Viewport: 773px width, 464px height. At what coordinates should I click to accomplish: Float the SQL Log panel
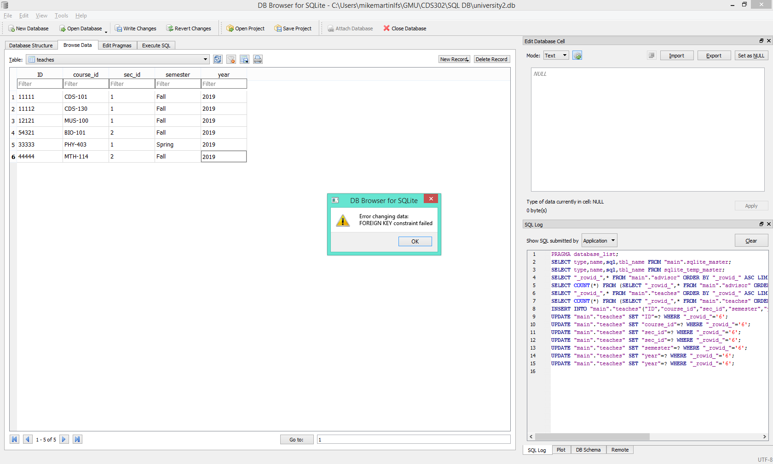tap(761, 224)
